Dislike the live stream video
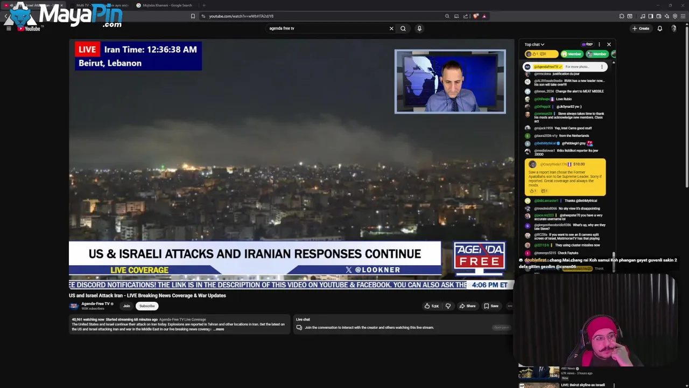 coord(448,306)
